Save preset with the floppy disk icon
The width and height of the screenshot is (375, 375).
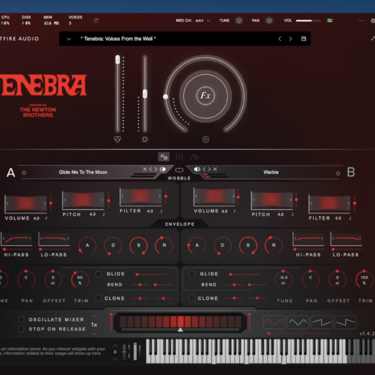coord(303,38)
